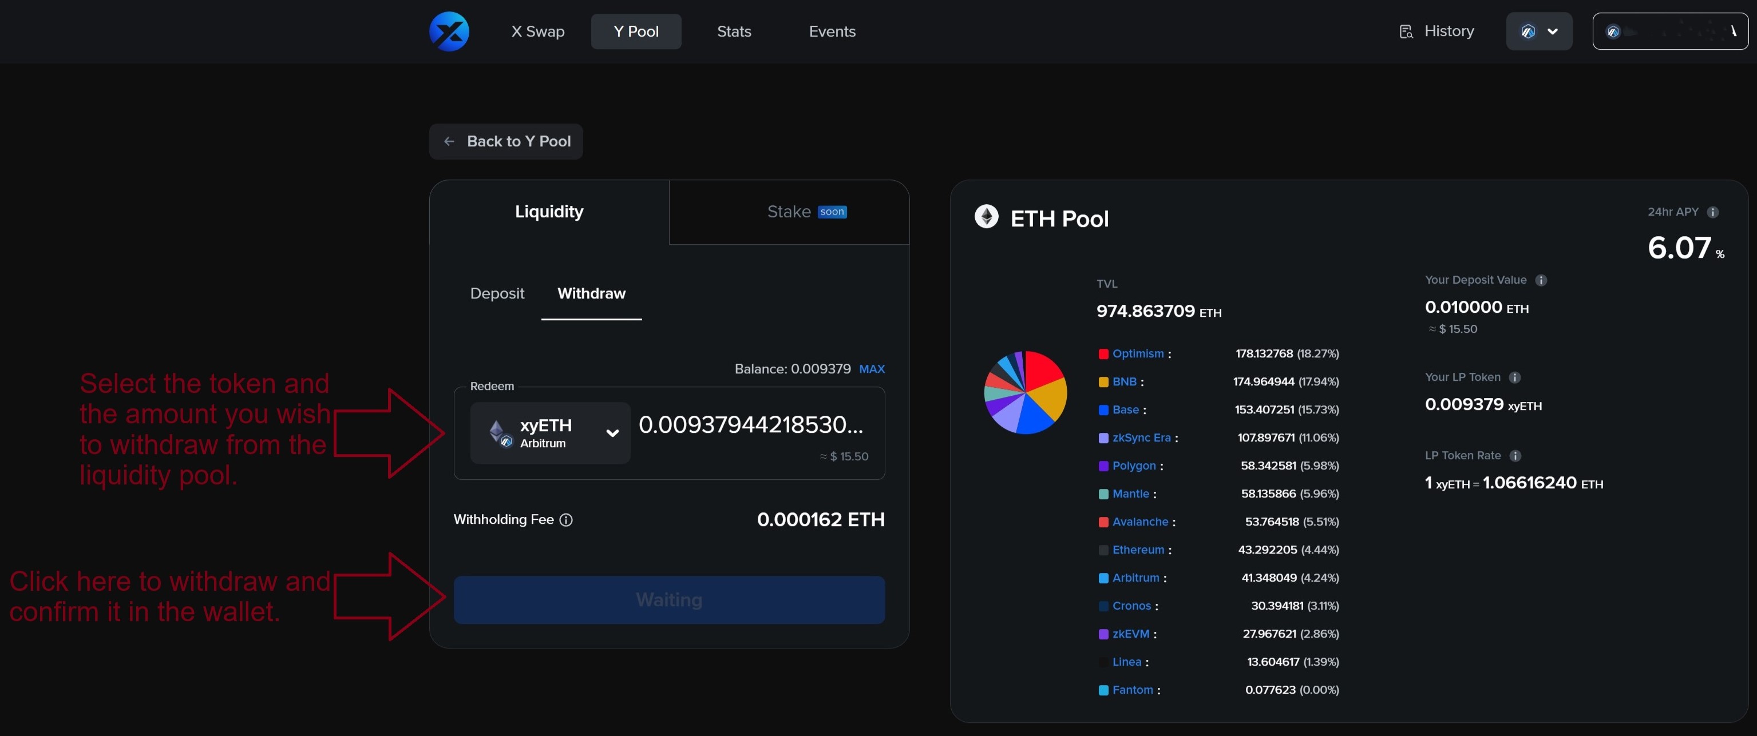Click the Your LP Token info icon
This screenshot has width=1757, height=736.
tap(1514, 377)
